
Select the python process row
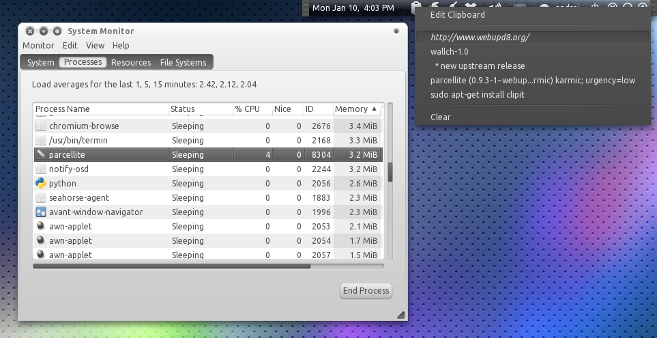pos(208,183)
